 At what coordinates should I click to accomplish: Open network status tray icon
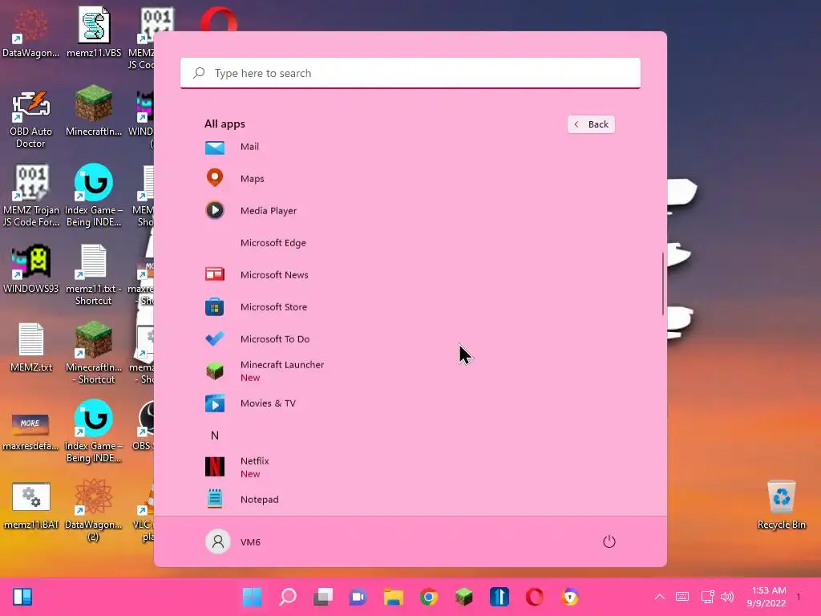[707, 596]
